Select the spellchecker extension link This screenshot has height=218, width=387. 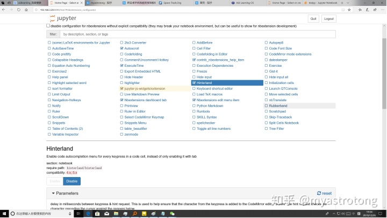click(x=206, y=123)
